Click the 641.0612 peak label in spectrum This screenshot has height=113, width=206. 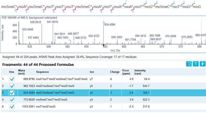coord(52,22)
